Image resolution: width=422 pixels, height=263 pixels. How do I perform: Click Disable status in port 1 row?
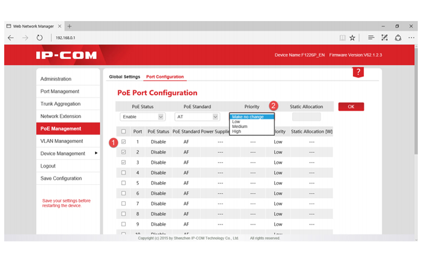tap(158, 141)
